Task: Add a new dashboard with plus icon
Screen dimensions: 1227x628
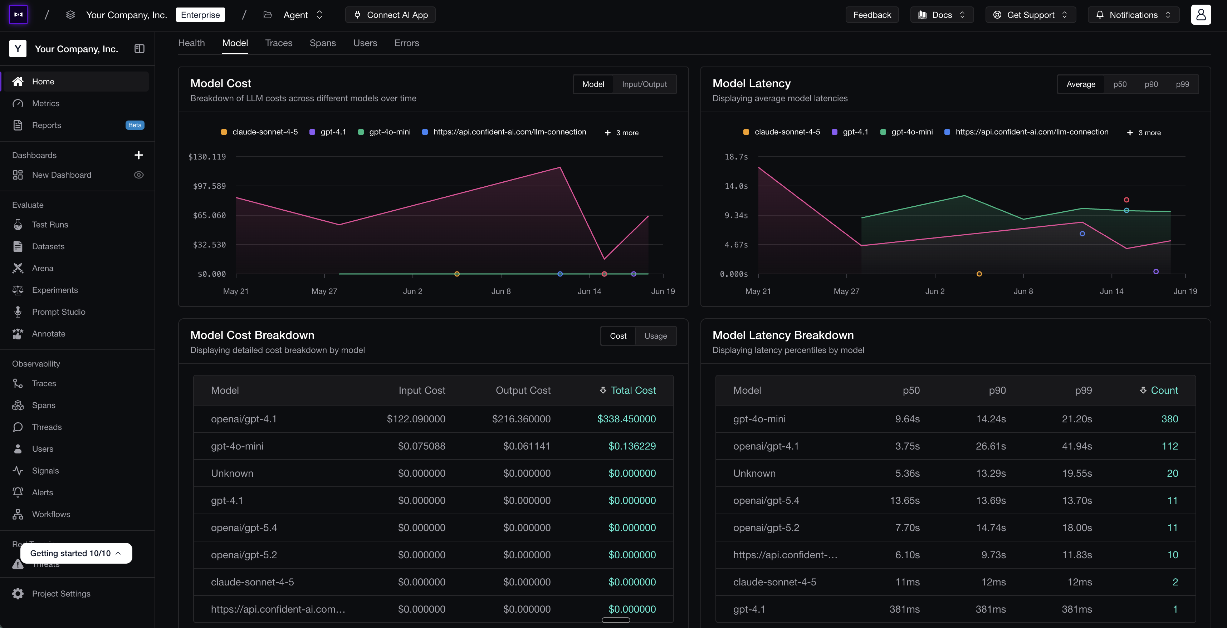Action: 138,155
